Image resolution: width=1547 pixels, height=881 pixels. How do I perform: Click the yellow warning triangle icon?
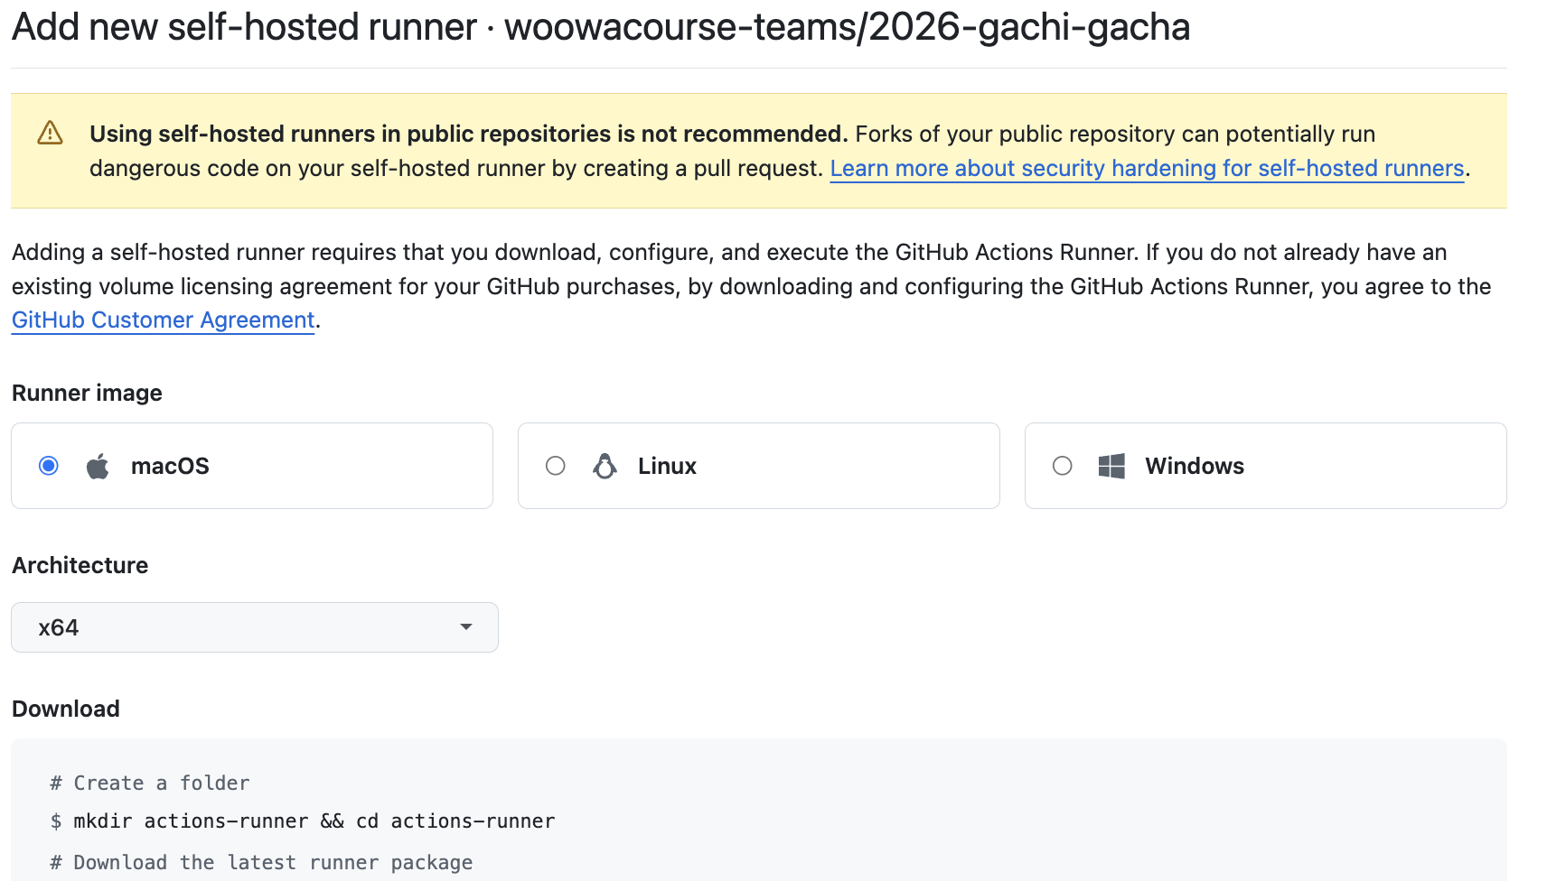[x=50, y=134]
